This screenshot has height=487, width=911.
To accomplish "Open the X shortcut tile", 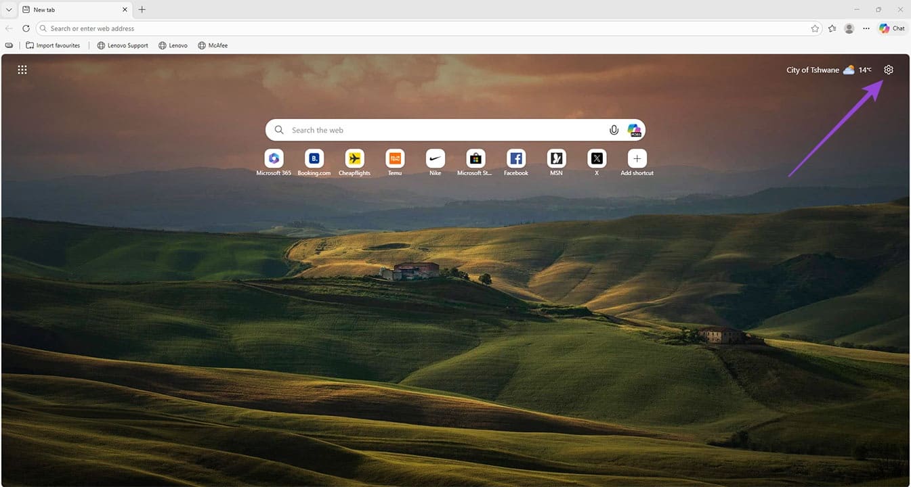I will pos(597,158).
